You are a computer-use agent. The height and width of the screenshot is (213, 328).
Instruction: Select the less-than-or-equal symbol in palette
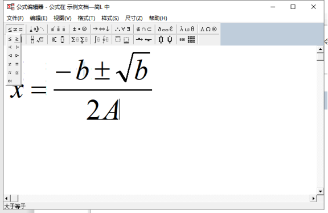pos(10,39)
